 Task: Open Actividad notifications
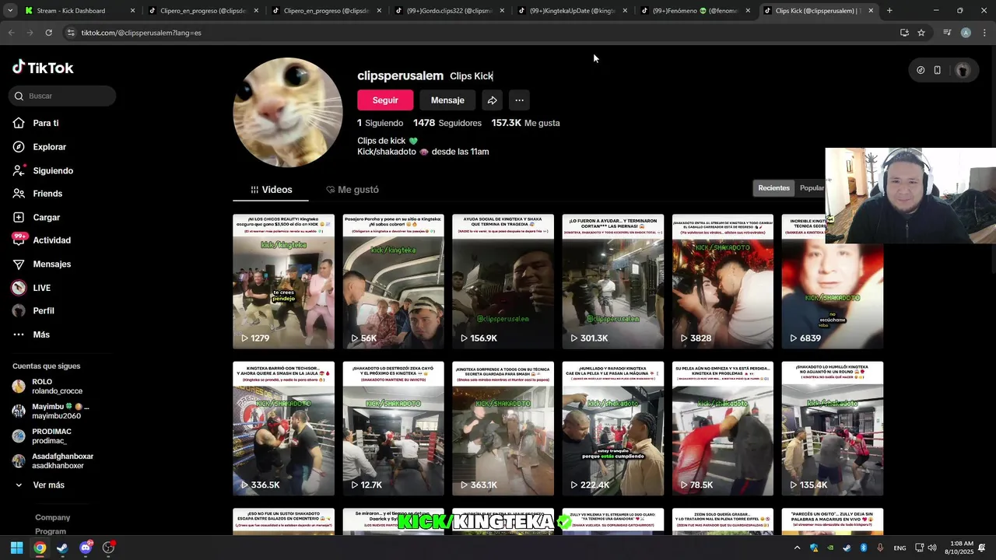pyautogui.click(x=42, y=240)
